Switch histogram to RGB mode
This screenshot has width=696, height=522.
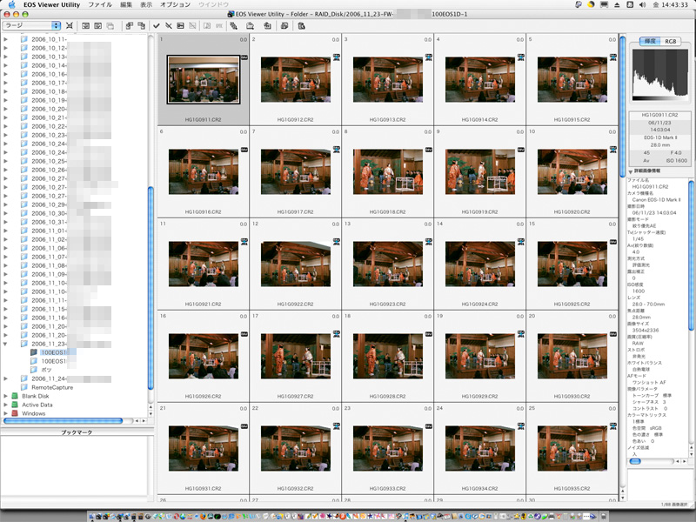tap(670, 41)
